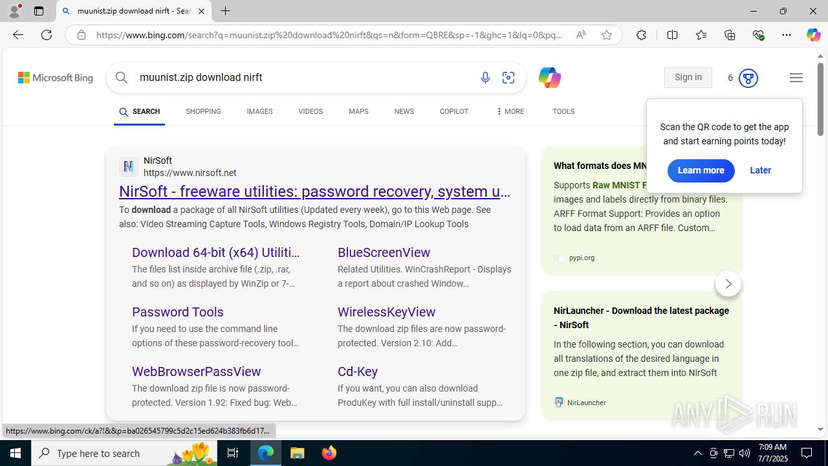The height and width of the screenshot is (466, 828).
Task: Click the Sign in button
Action: (688, 78)
